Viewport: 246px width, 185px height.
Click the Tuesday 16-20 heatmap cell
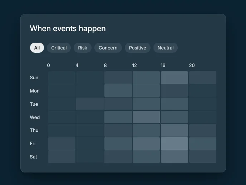pyautogui.click(x=174, y=104)
